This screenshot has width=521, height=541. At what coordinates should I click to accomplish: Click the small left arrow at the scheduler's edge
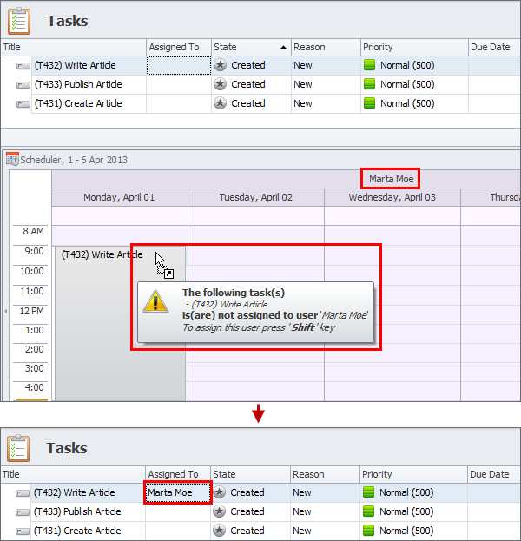[5, 311]
